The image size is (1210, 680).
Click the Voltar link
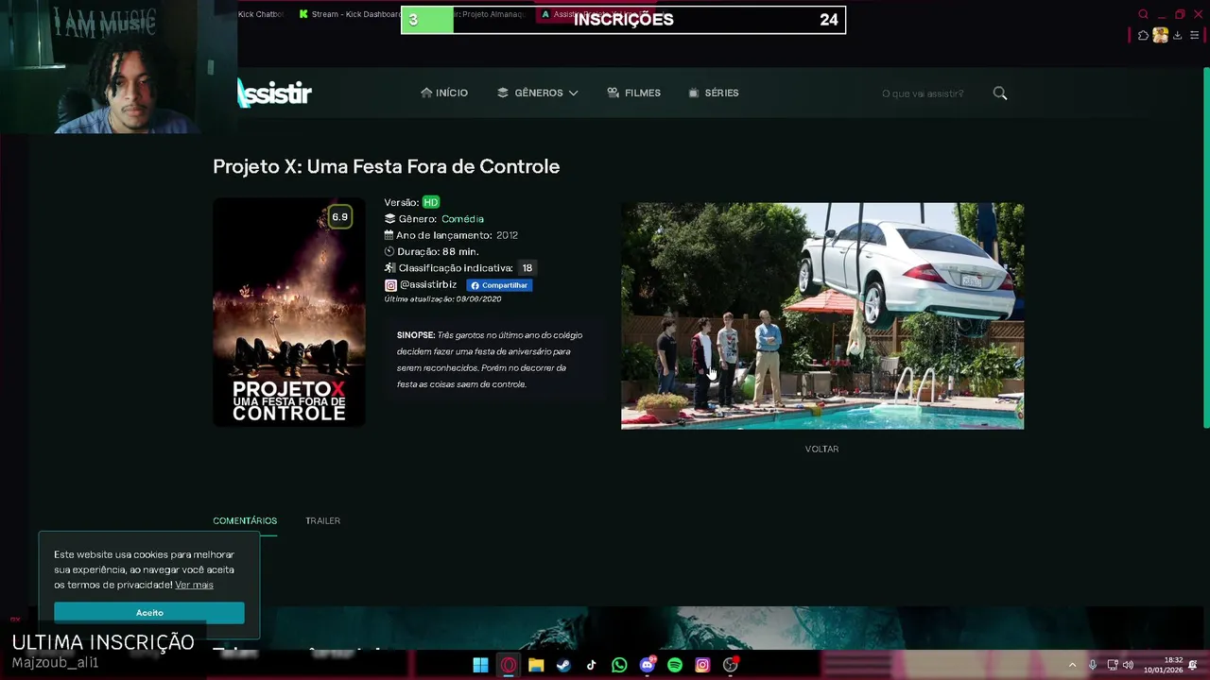[x=821, y=449]
